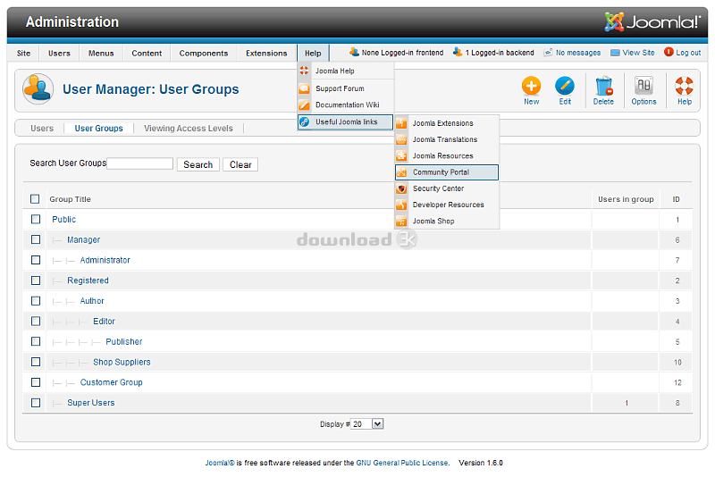
Task: Click the No messages envelope icon
Action: click(548, 53)
